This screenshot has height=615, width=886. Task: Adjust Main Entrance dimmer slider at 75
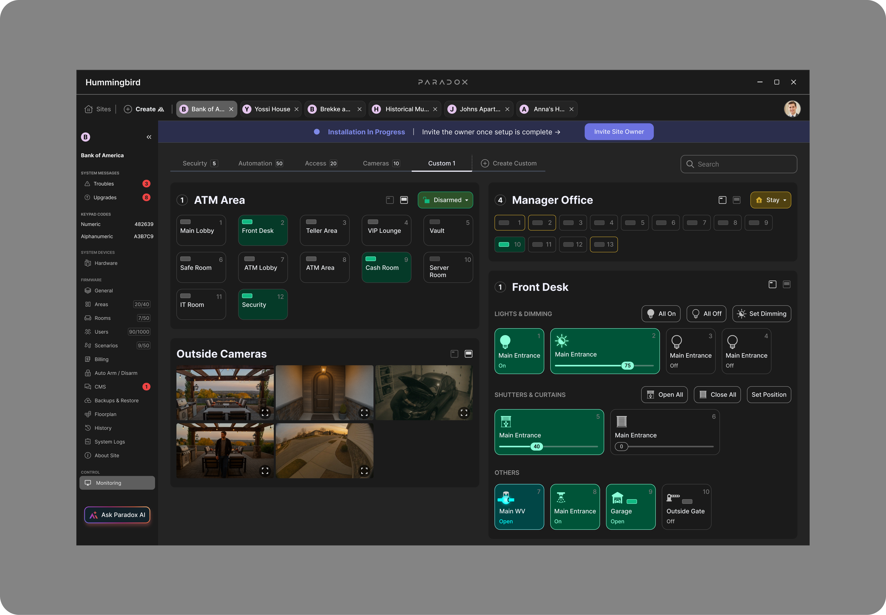point(627,366)
